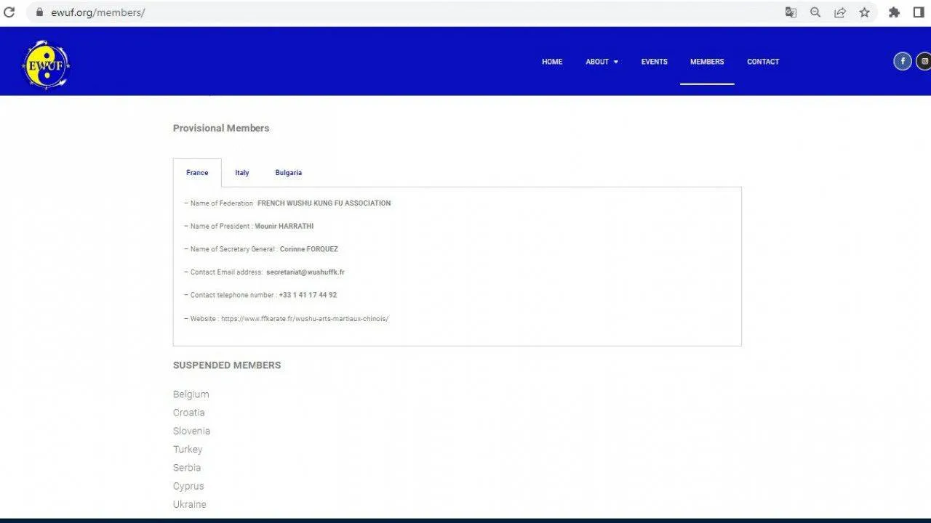
Task: Reload the page with refresh icon
Action: [x=9, y=12]
